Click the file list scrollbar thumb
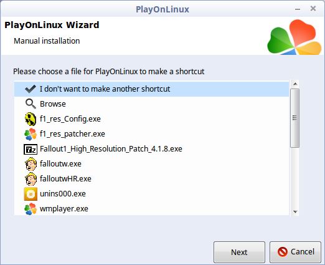This screenshot has width=325, height=265. (294, 118)
